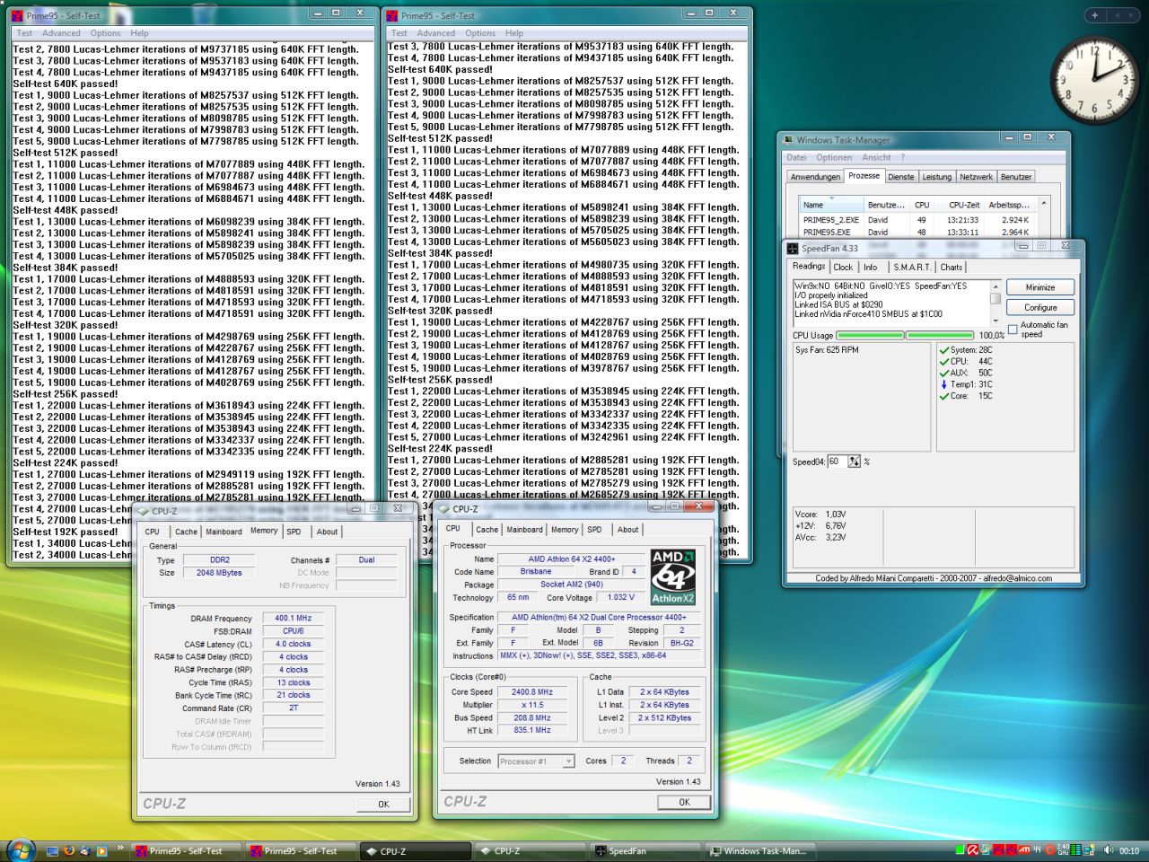Open Test menu in left Prime95 window

[24, 33]
